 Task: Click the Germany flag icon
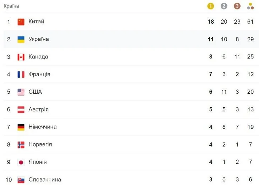tap(21, 127)
